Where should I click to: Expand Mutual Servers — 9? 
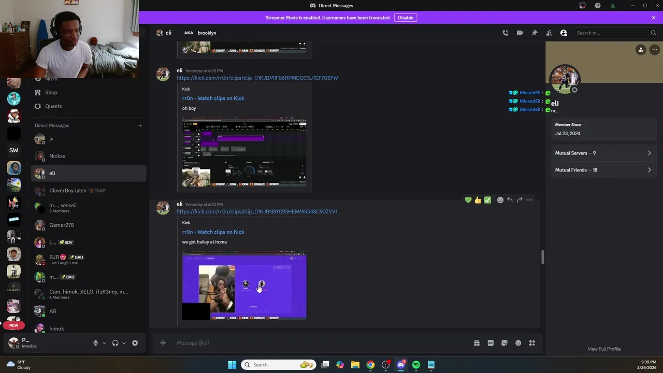pyautogui.click(x=603, y=153)
